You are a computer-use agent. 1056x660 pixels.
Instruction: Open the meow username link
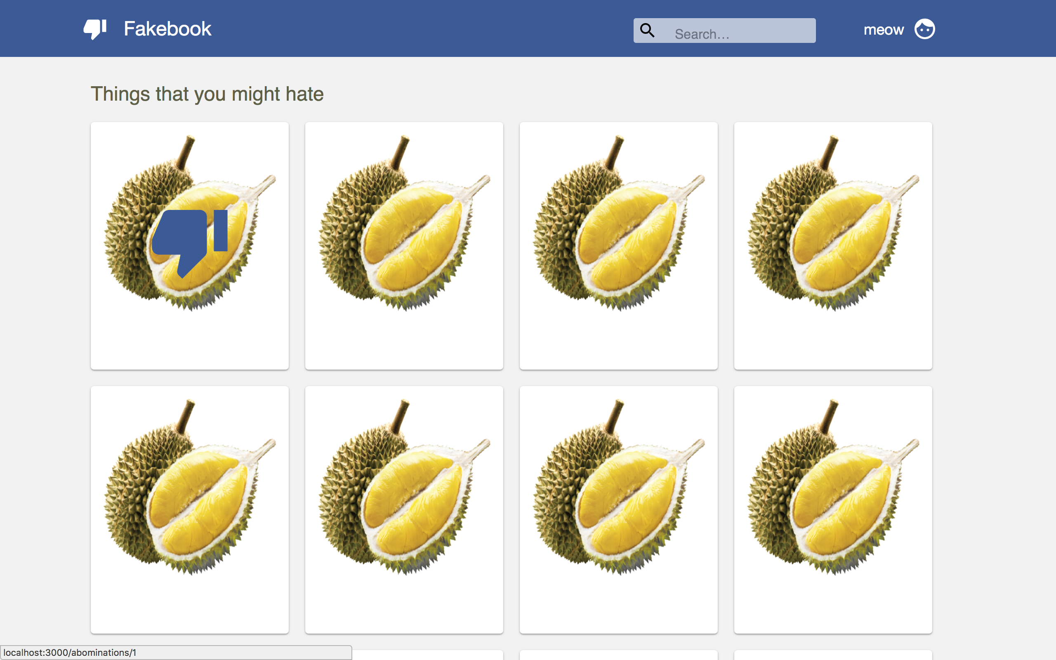(x=884, y=29)
